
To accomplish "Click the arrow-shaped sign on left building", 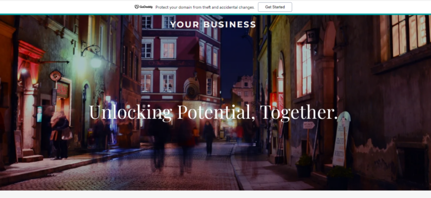I will (x=54, y=62).
